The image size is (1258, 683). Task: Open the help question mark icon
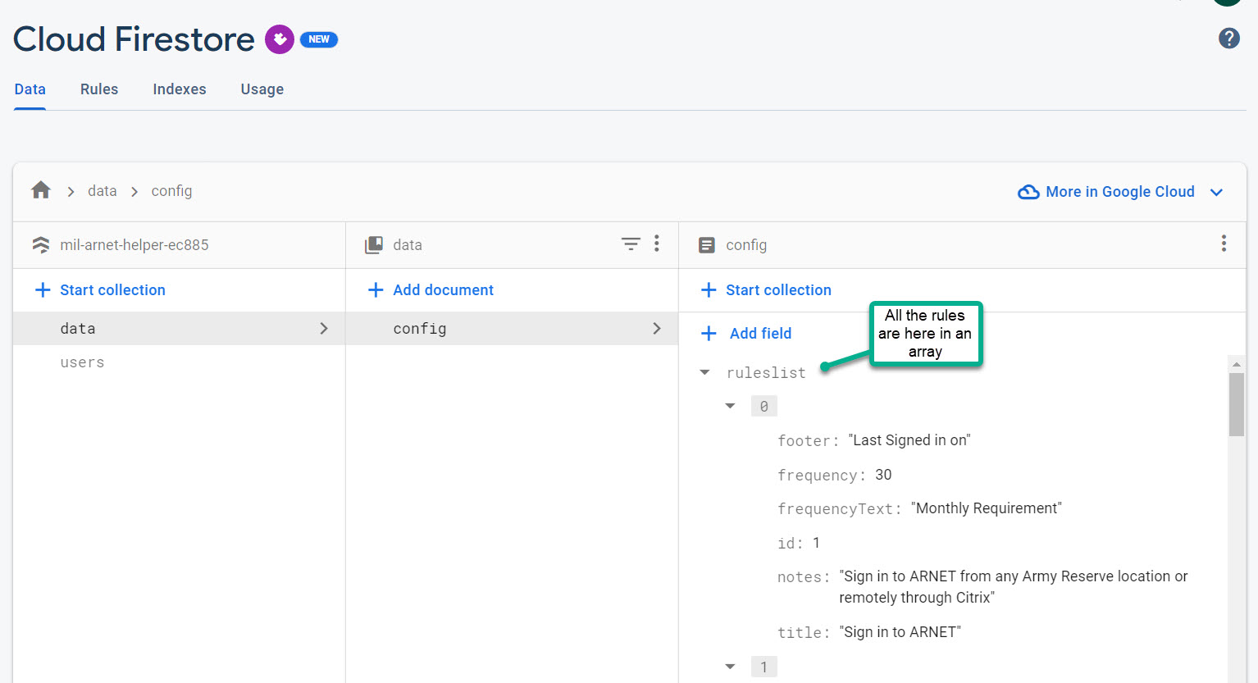[1228, 39]
